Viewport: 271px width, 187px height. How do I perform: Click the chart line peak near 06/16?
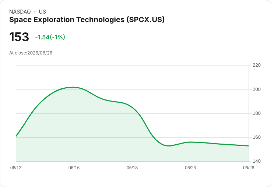pyautogui.click(x=73, y=87)
